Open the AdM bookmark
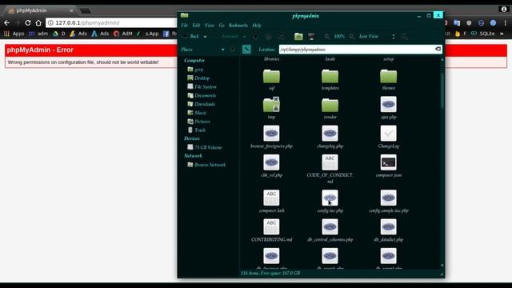 [122, 34]
